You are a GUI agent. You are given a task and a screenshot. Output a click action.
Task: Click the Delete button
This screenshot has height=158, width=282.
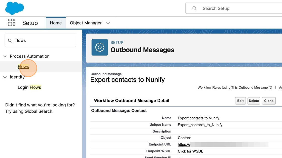[254, 101]
